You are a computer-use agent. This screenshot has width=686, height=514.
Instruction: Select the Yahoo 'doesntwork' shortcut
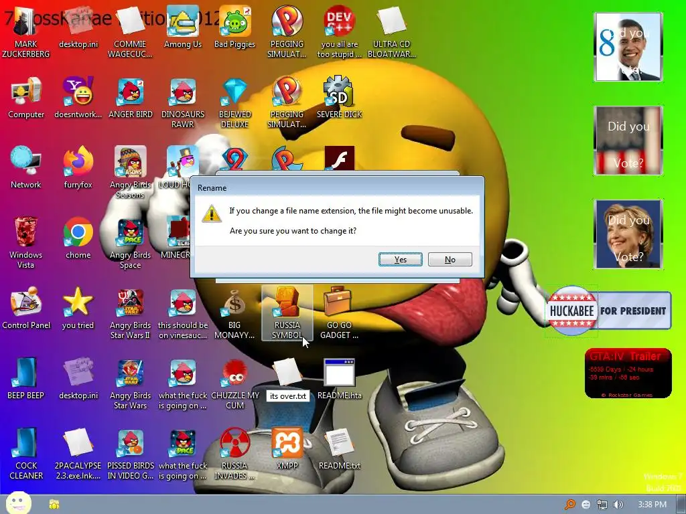tap(78, 98)
